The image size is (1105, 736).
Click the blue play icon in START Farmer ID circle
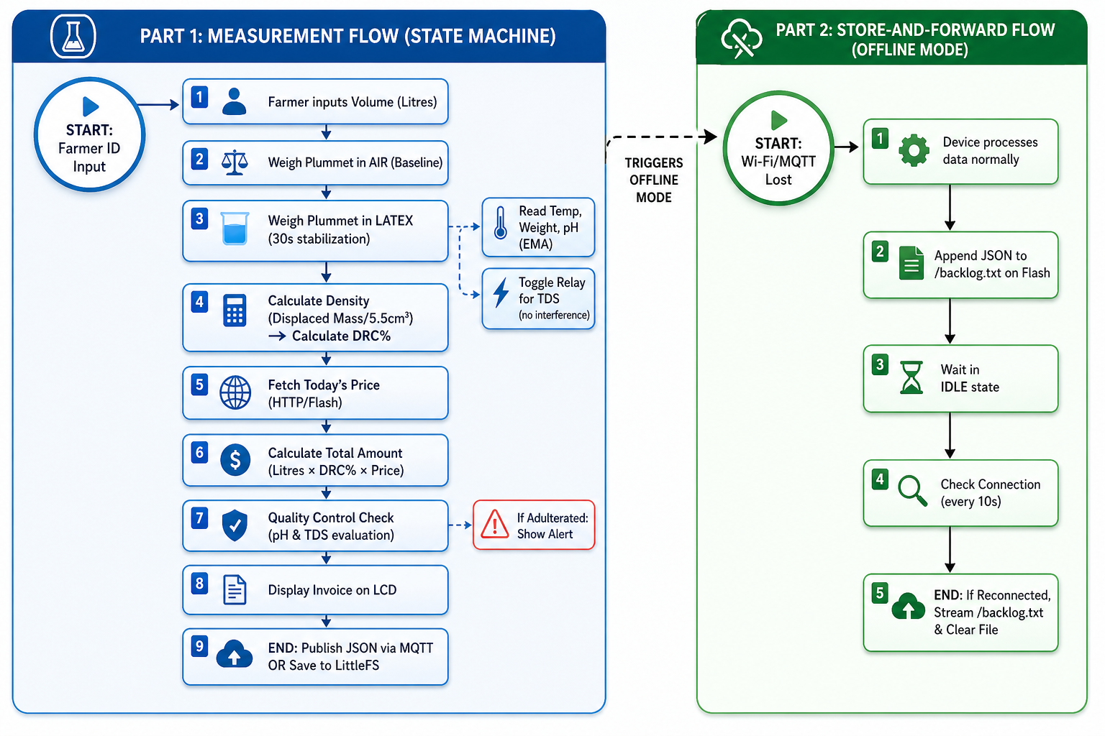pyautogui.click(x=91, y=106)
